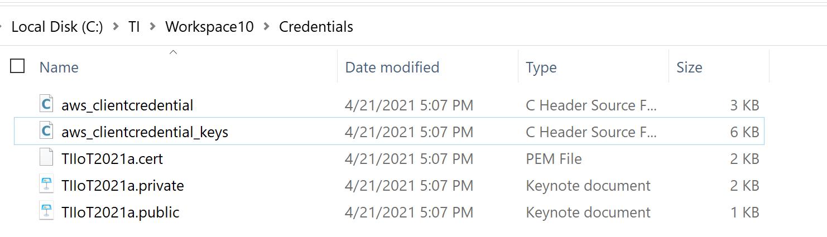Sort files by Type column header
827x237 pixels.
541,67
